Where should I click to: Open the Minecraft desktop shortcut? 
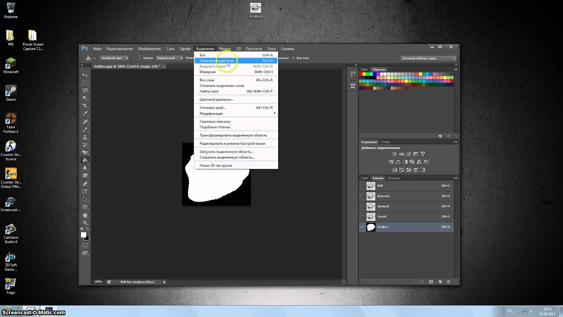coord(11,65)
